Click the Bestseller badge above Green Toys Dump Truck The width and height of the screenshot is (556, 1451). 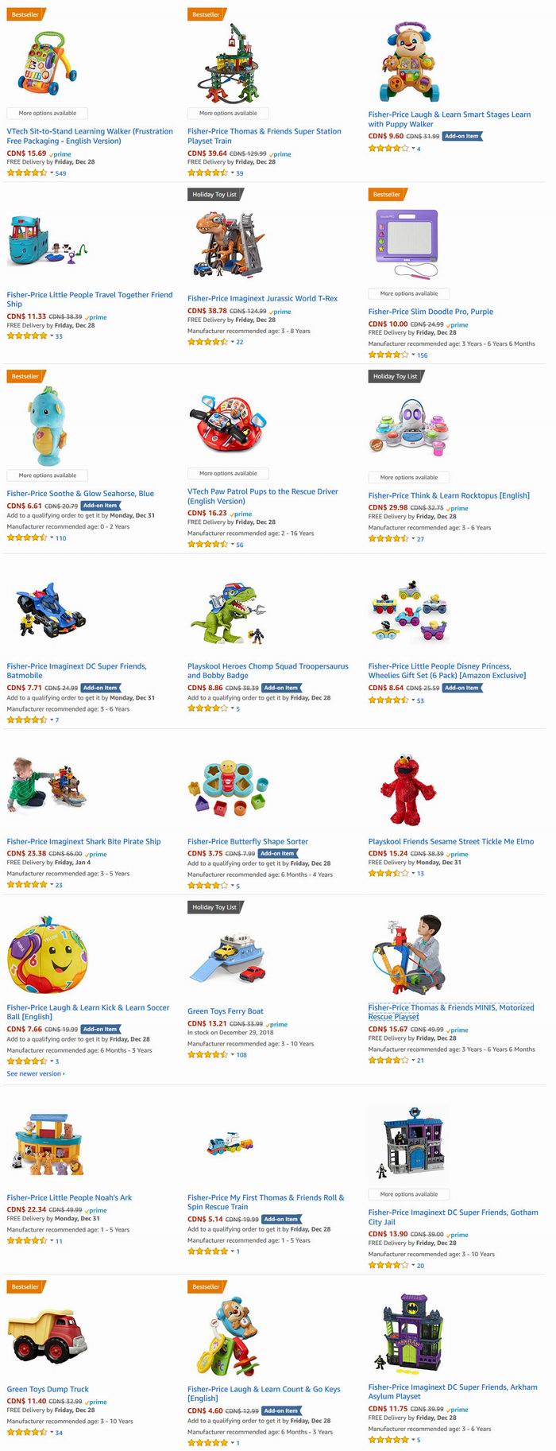[25, 1286]
